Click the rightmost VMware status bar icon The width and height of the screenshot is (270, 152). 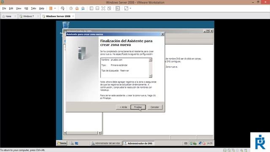pyautogui.click(x=246, y=150)
